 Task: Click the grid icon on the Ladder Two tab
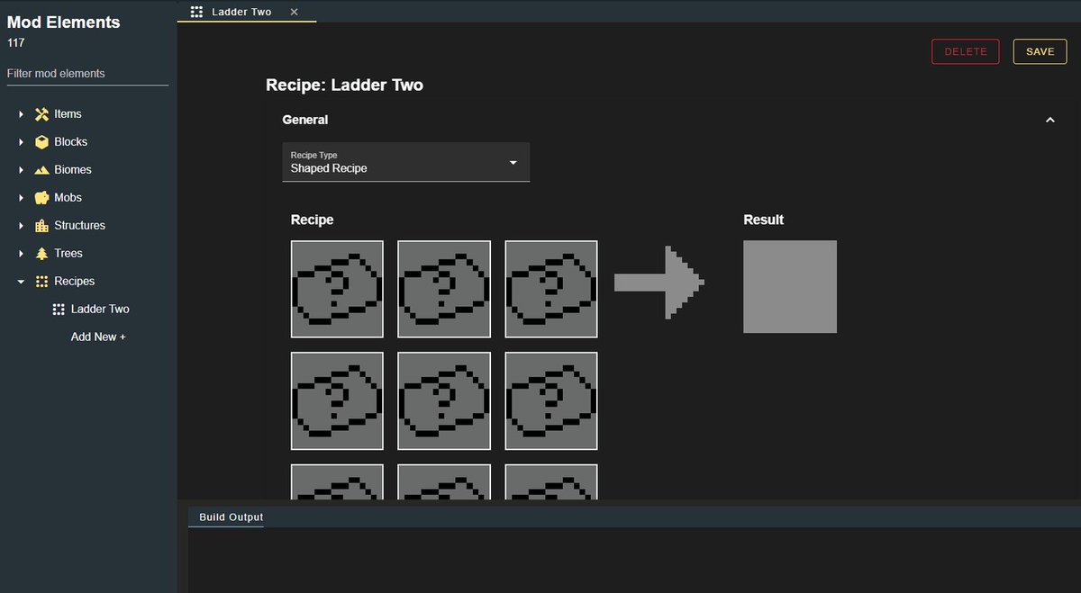(197, 12)
